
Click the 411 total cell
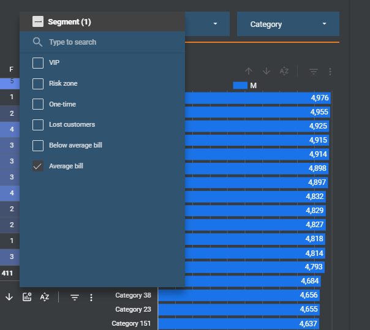click(7, 274)
